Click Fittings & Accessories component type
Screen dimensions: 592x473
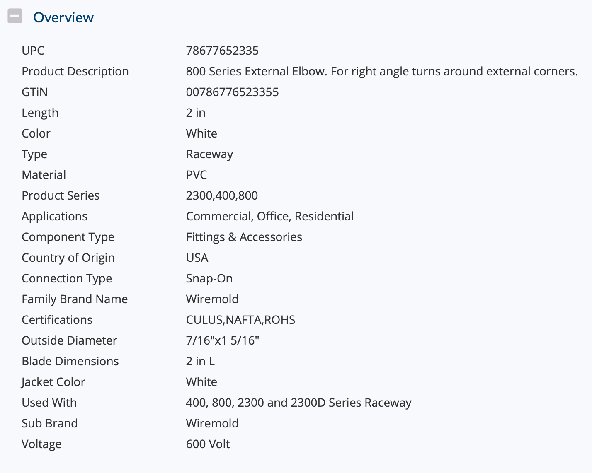244,237
